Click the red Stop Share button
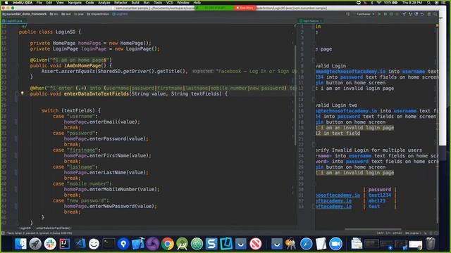451x253 pixels. [245, 8]
